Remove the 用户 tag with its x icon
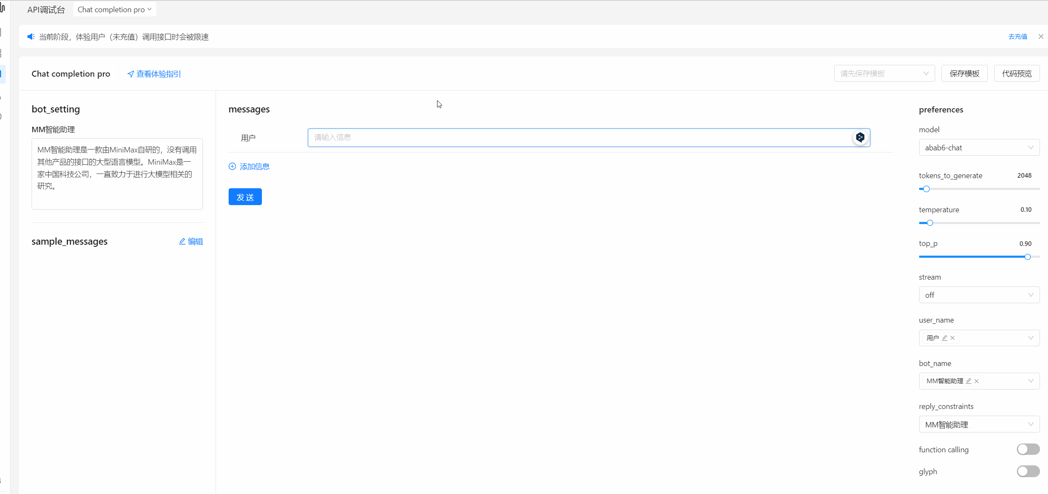The image size is (1048, 494). (952, 338)
